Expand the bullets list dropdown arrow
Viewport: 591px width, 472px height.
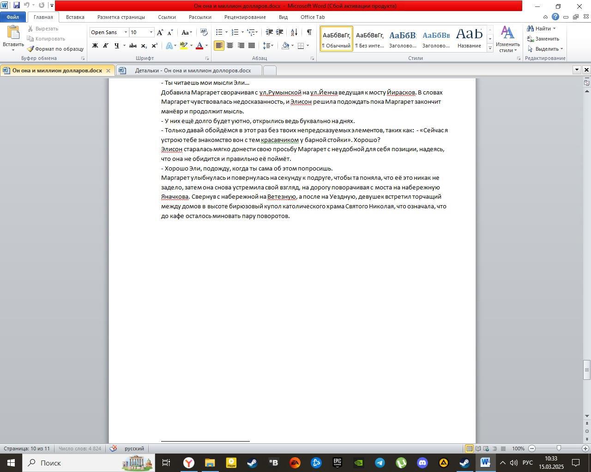[226, 32]
